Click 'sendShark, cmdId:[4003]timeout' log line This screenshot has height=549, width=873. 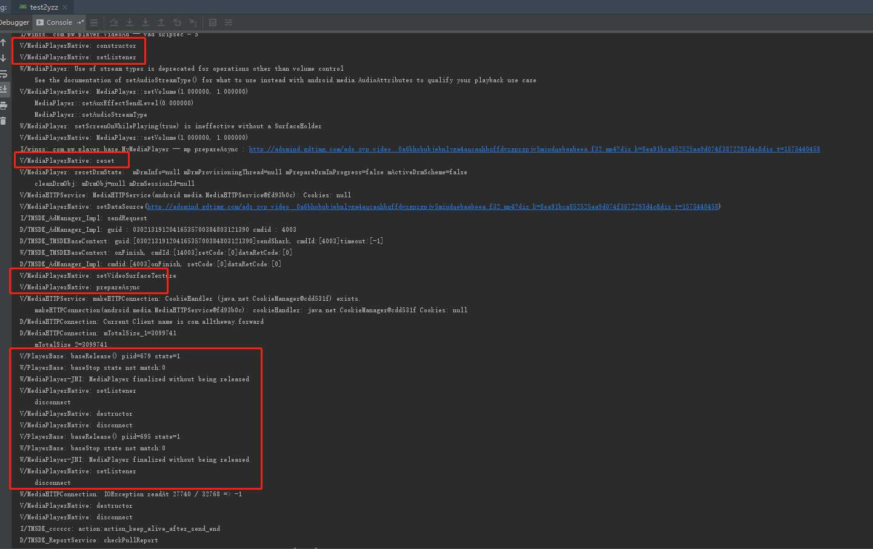201,241
